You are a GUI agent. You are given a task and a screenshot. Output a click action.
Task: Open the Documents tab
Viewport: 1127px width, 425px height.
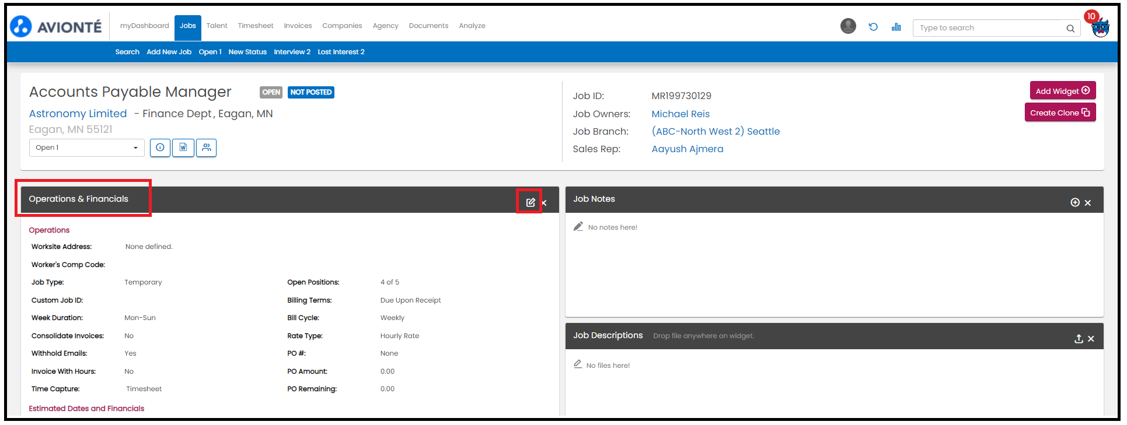[428, 26]
